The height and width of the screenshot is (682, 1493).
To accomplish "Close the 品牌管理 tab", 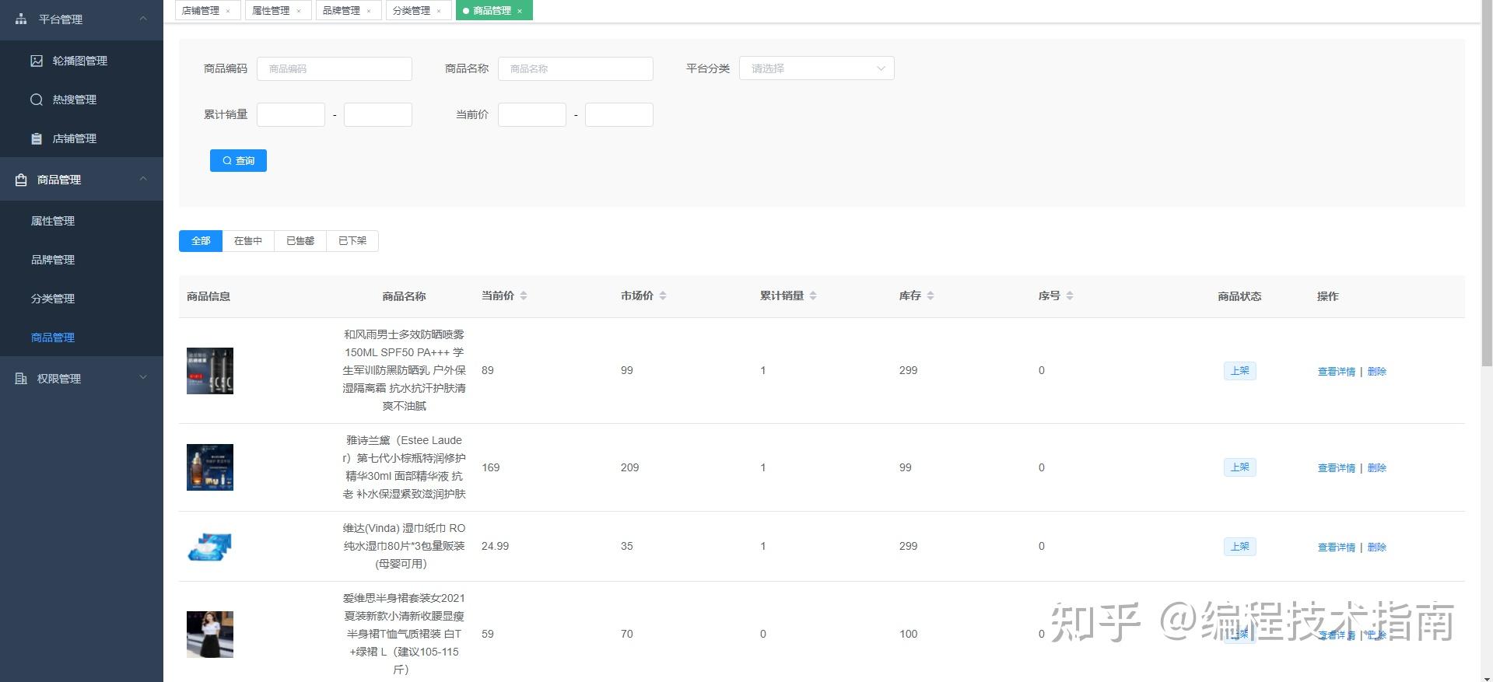I will point(369,11).
